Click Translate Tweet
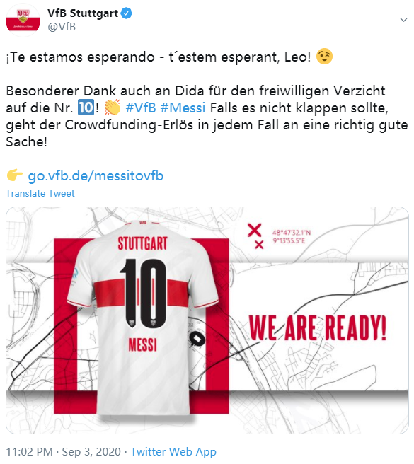Viewport: 414px width, 464px height. [40, 193]
